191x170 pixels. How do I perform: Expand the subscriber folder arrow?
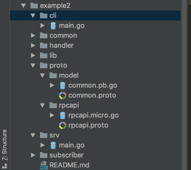point(33,155)
